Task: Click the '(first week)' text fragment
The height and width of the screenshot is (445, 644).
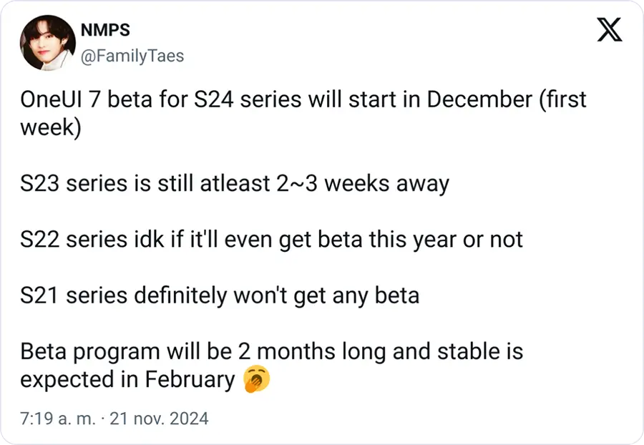Action: [x=303, y=113]
